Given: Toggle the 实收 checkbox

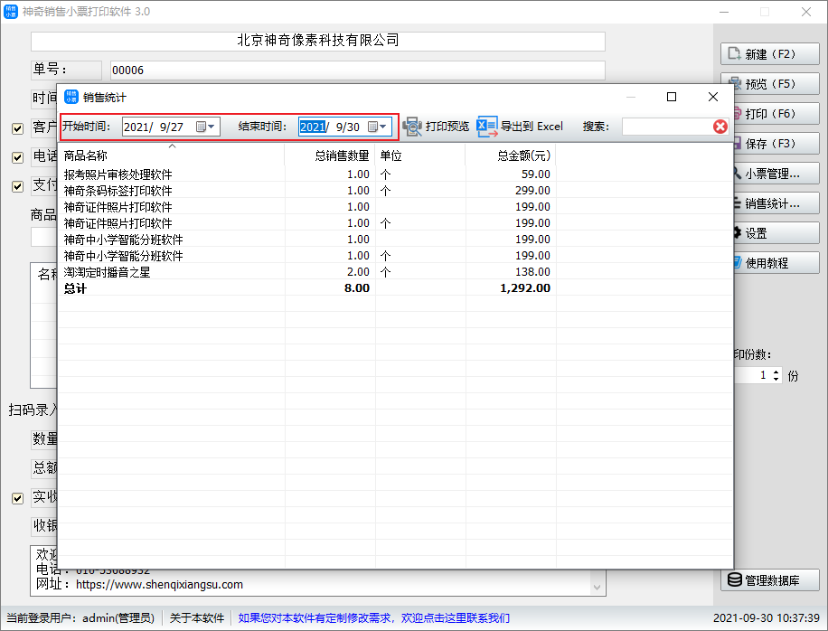Looking at the screenshot, I should 17,498.
